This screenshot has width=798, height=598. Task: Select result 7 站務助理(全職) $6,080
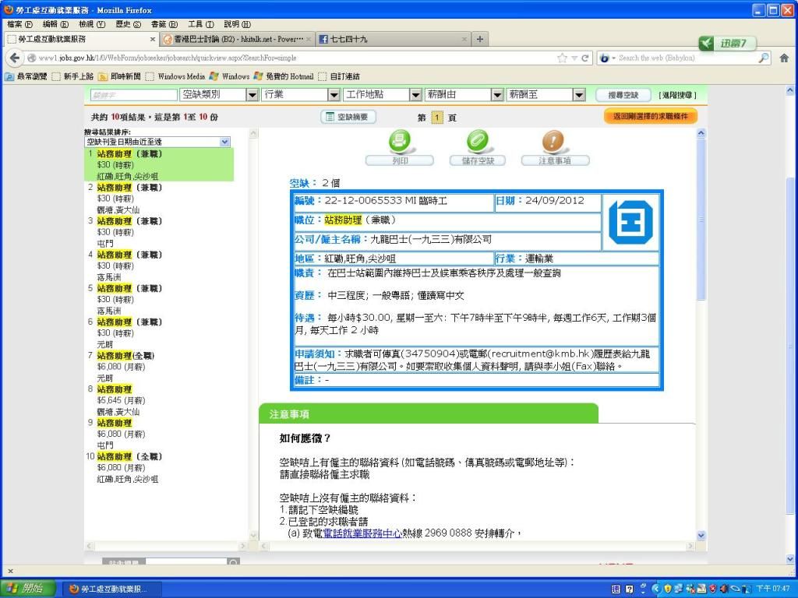[x=159, y=367]
